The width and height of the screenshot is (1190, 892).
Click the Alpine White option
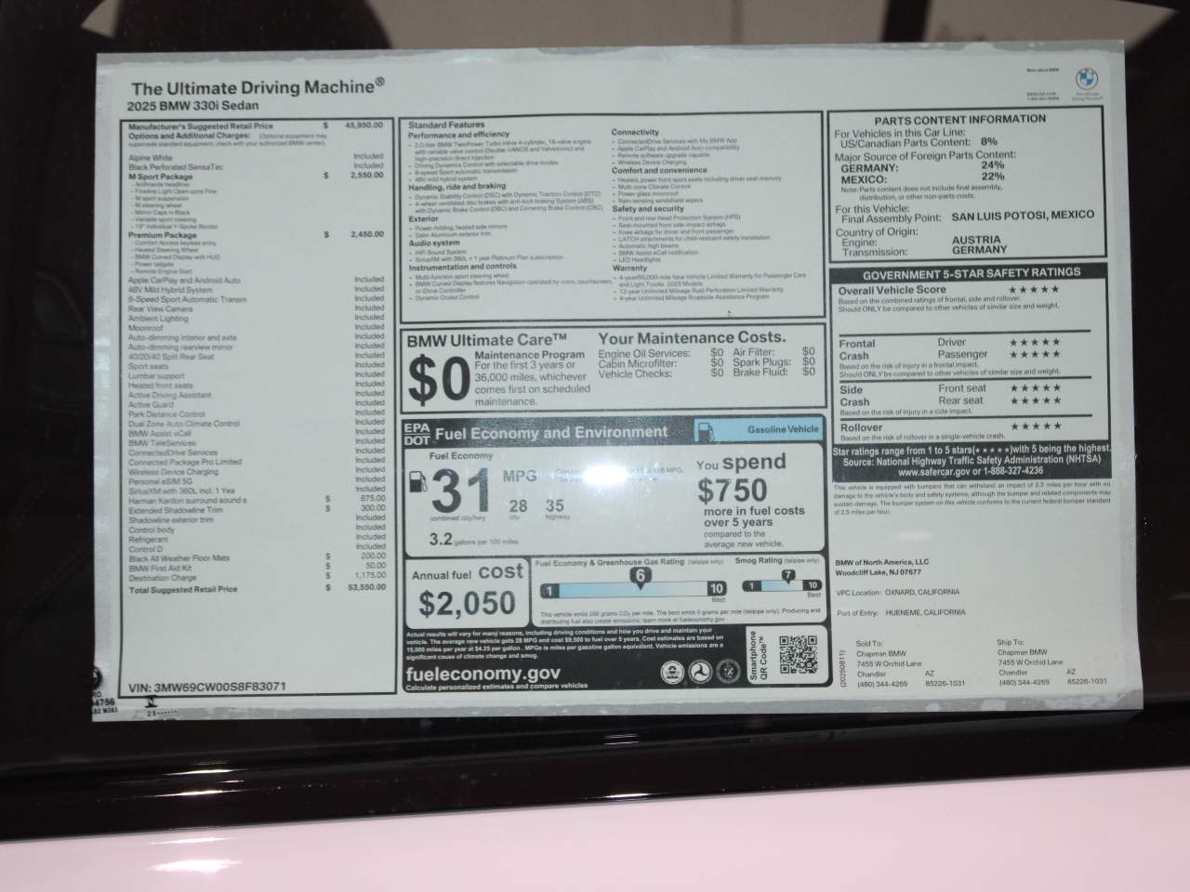coord(151,158)
